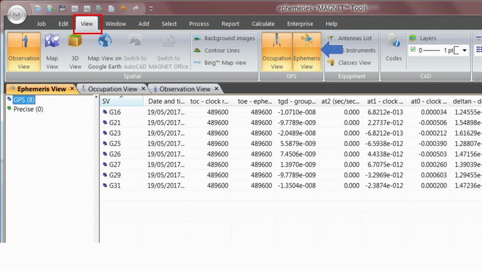
Task: Click the toc - clock column header
Action: (x=209, y=101)
